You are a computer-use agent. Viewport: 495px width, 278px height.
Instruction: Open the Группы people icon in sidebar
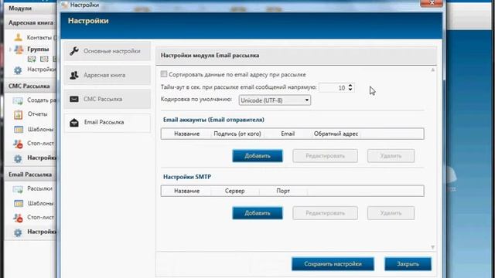[19, 49]
